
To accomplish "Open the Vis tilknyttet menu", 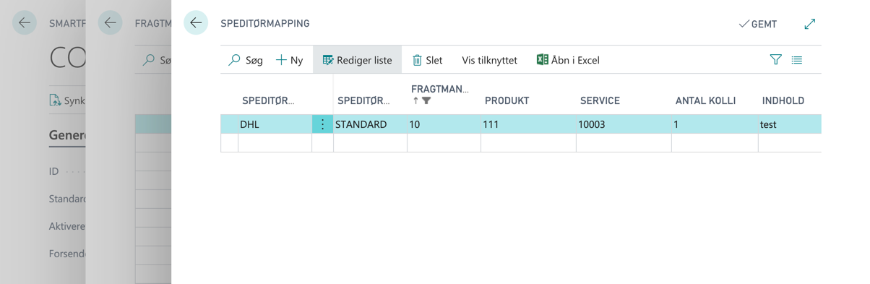I will click(x=489, y=60).
